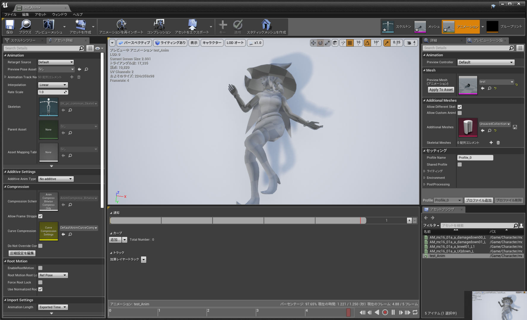Toggle Use Normalized Root Motion checkbox
The height and width of the screenshot is (320, 527).
(40, 289)
